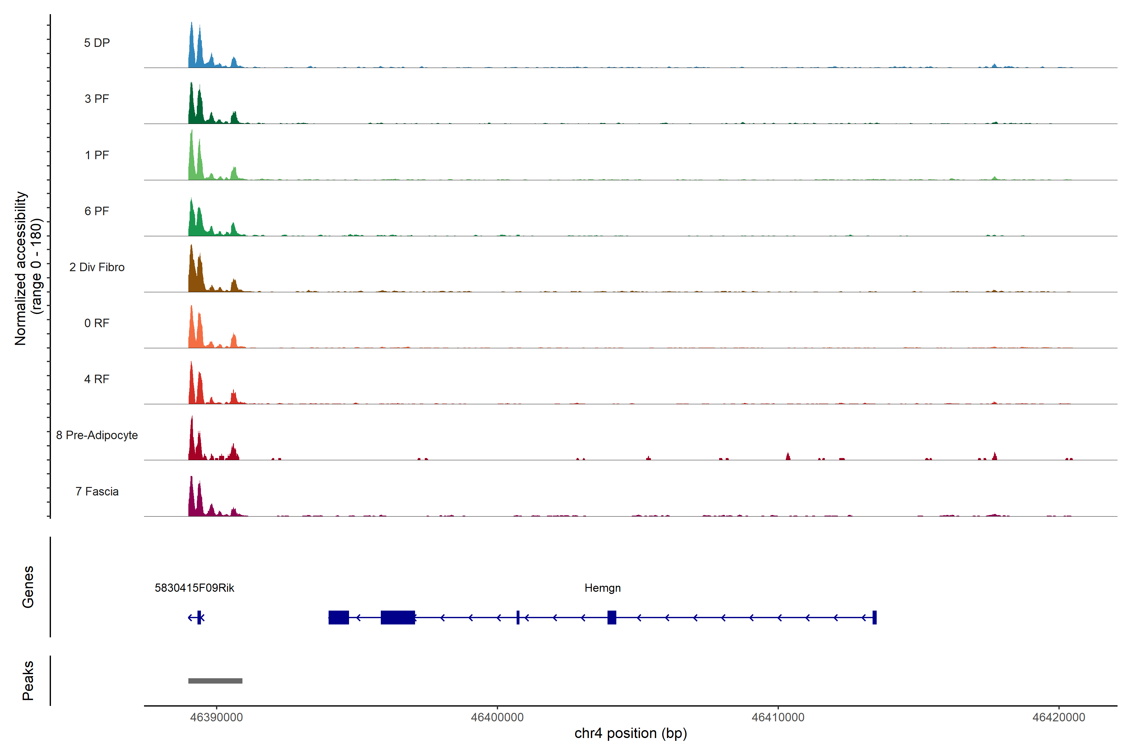1132x755 pixels.
Task: Click the 6 PF track label
Action: pos(97,211)
